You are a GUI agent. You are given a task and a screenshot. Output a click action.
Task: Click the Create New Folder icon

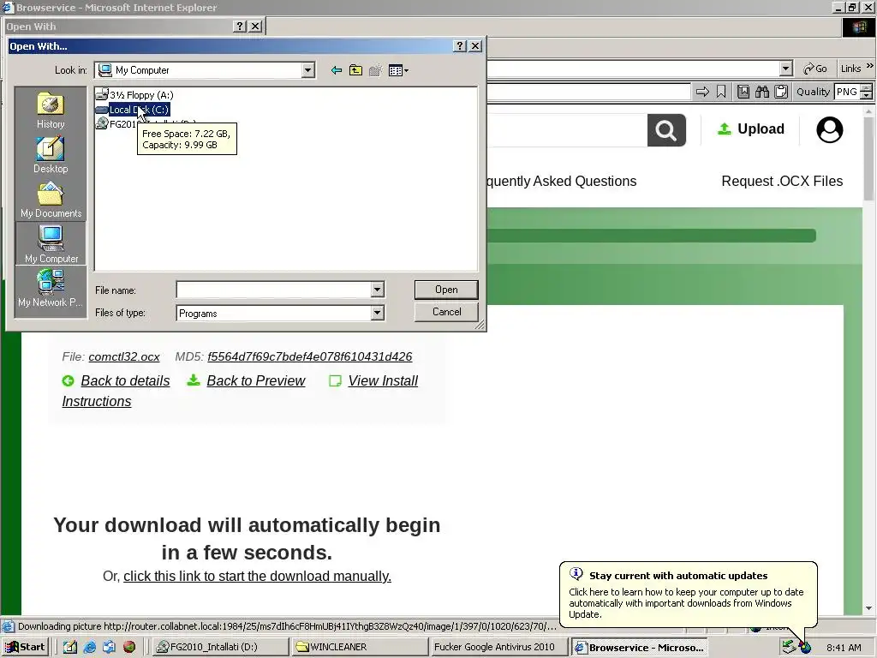coord(376,70)
